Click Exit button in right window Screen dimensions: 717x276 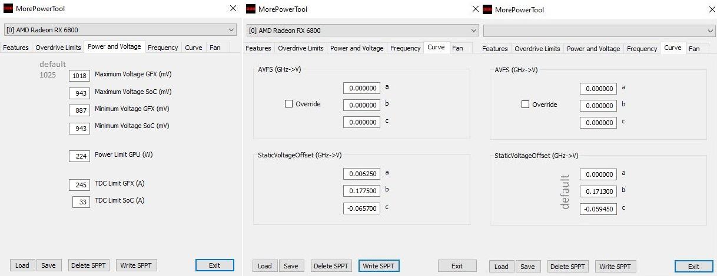click(694, 267)
